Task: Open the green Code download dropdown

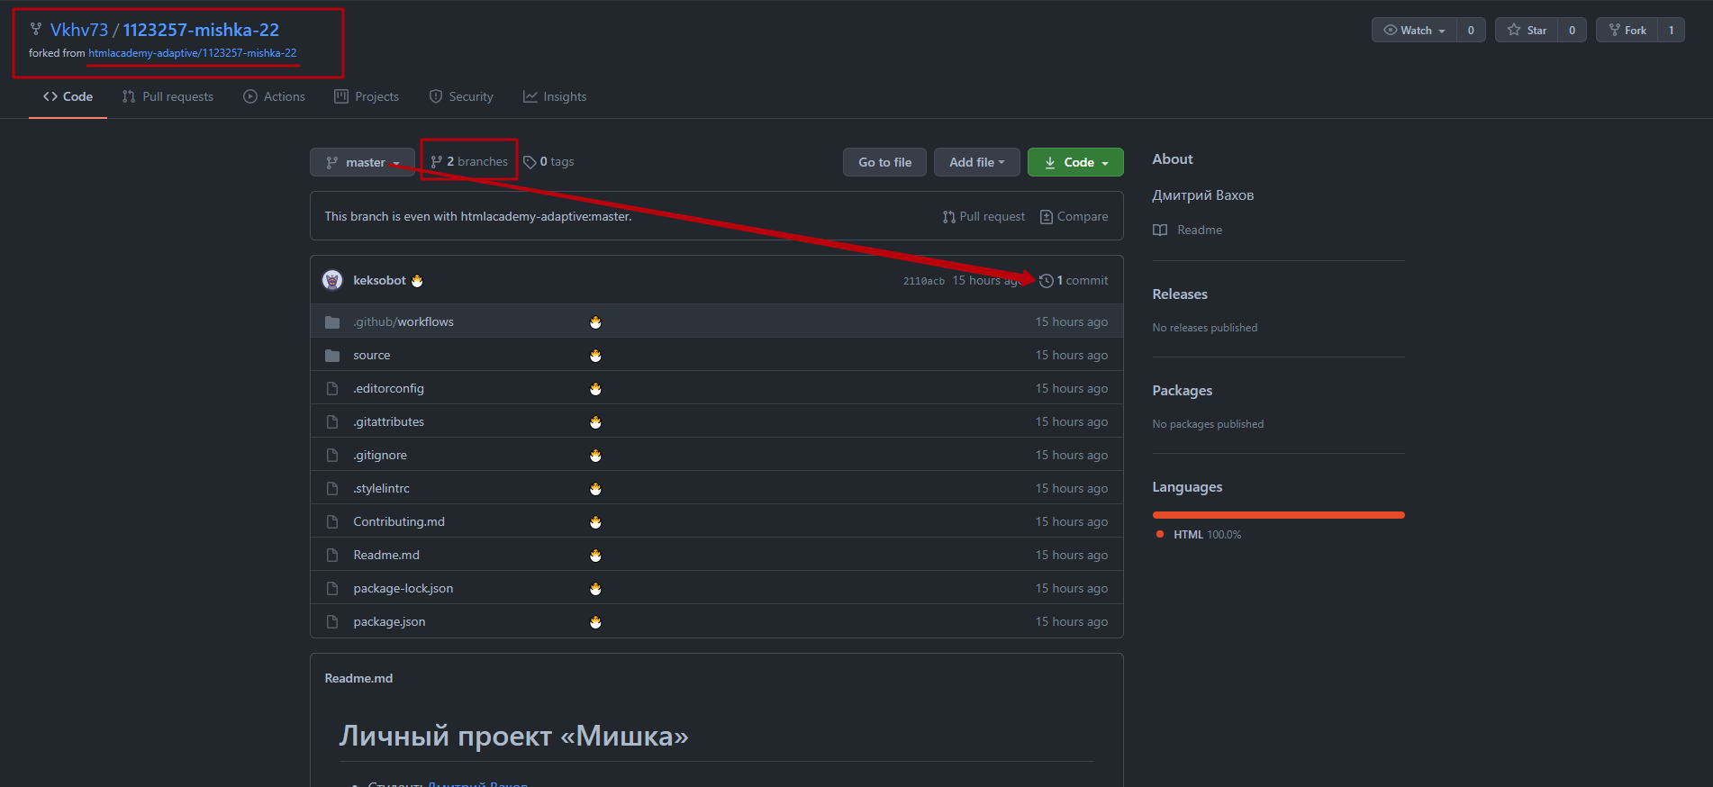Action: [x=1075, y=162]
